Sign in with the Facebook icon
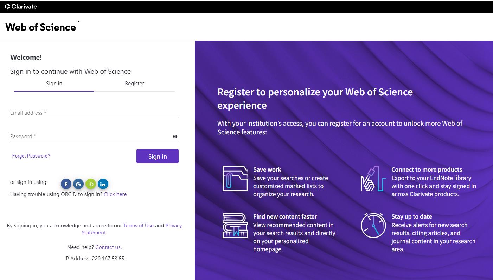The width and height of the screenshot is (493, 280). click(x=66, y=184)
